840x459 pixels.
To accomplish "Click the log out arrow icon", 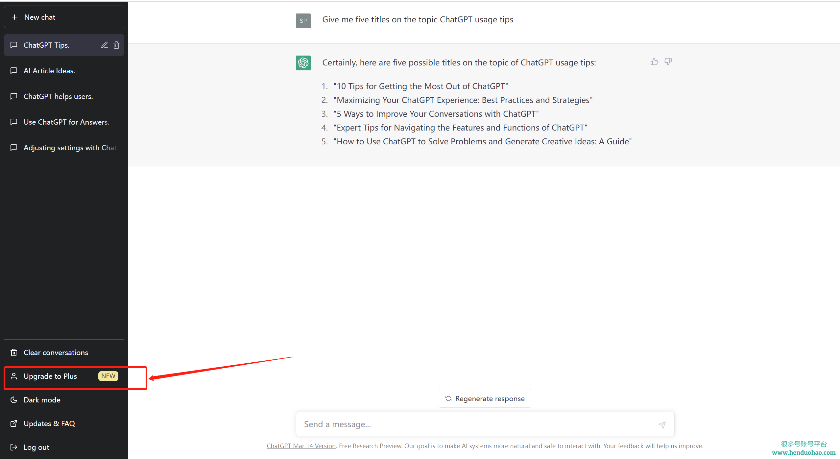I will coord(14,447).
